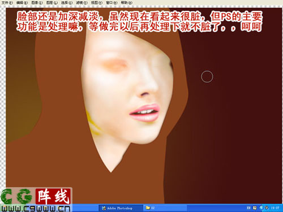This screenshot has height=212, width=283.
Task: Open the 选择 (Select) menu
Action: [x=67, y=3]
